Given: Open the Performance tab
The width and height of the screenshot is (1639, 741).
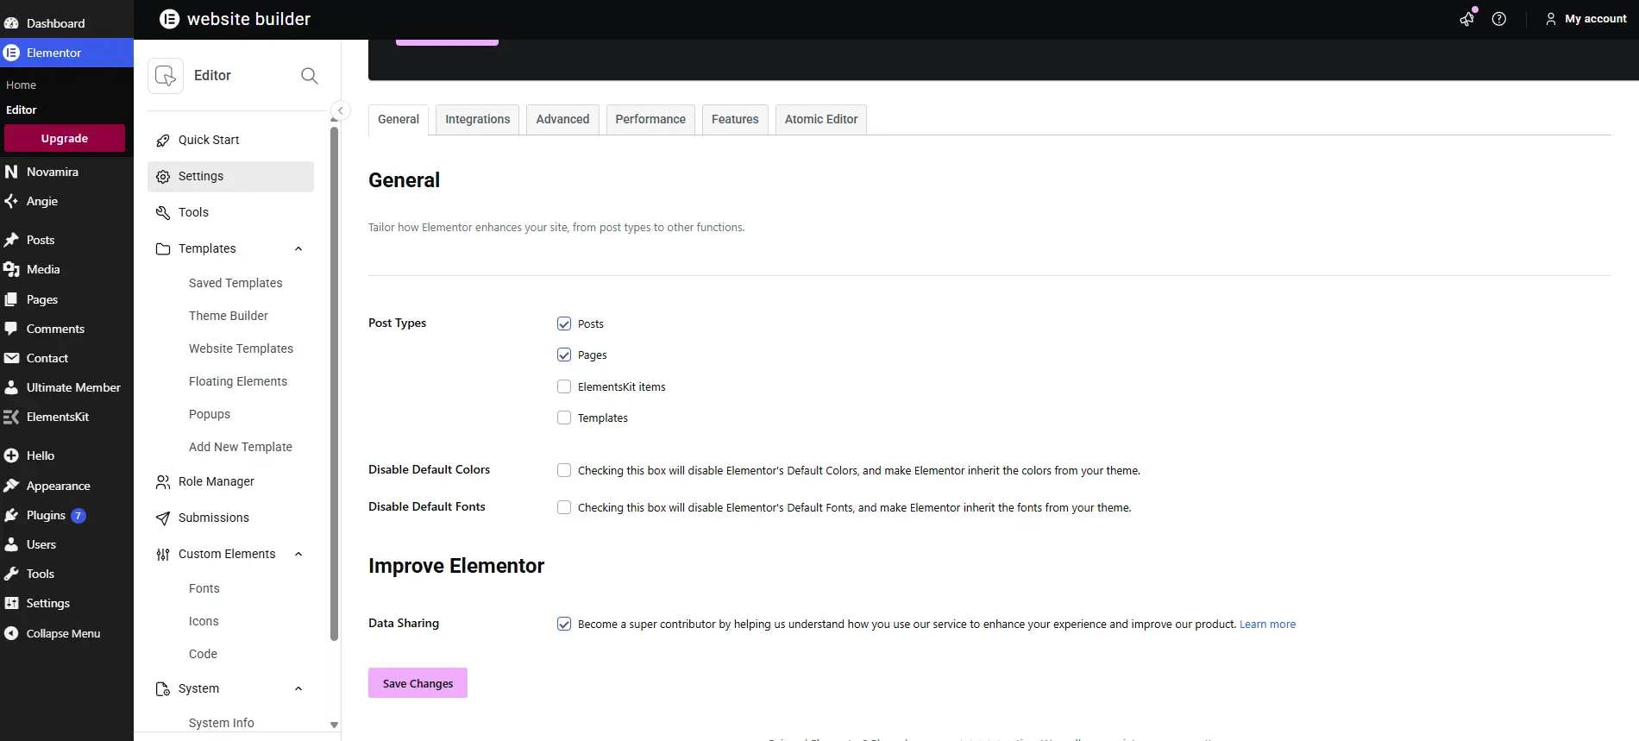Looking at the screenshot, I should coord(650,119).
